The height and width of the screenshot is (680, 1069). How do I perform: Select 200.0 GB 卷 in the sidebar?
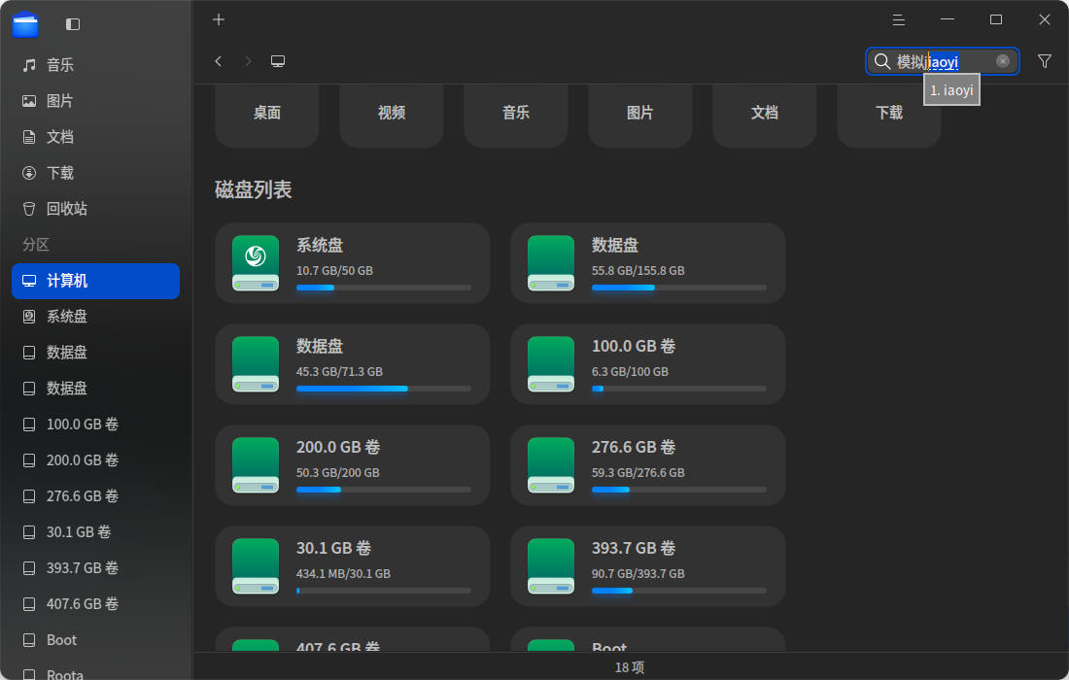95,460
